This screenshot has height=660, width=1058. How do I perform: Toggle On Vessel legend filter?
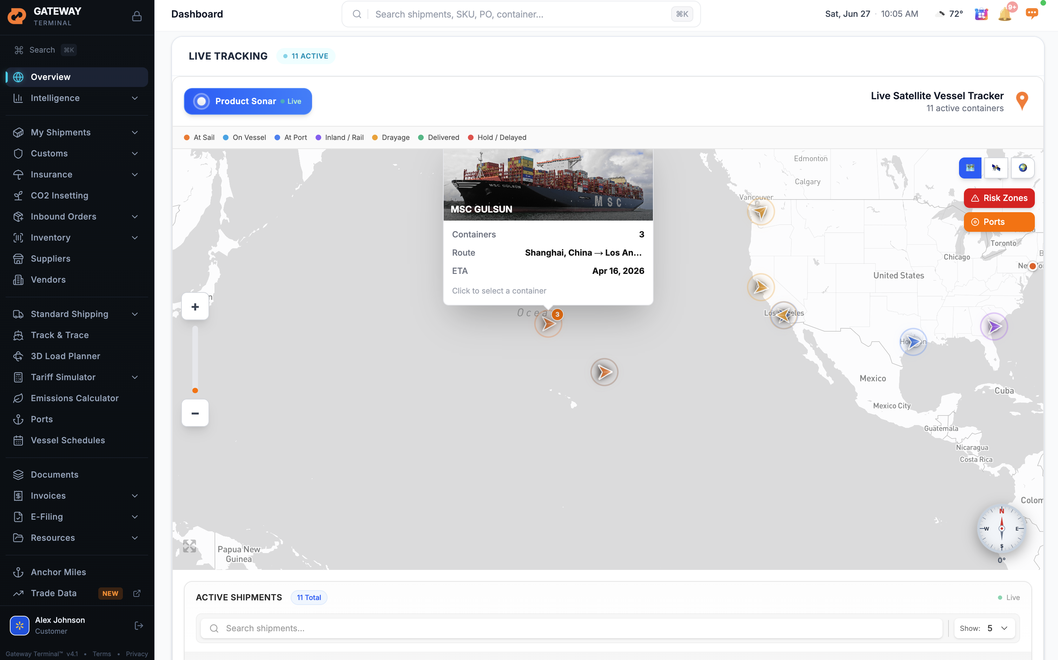(244, 137)
